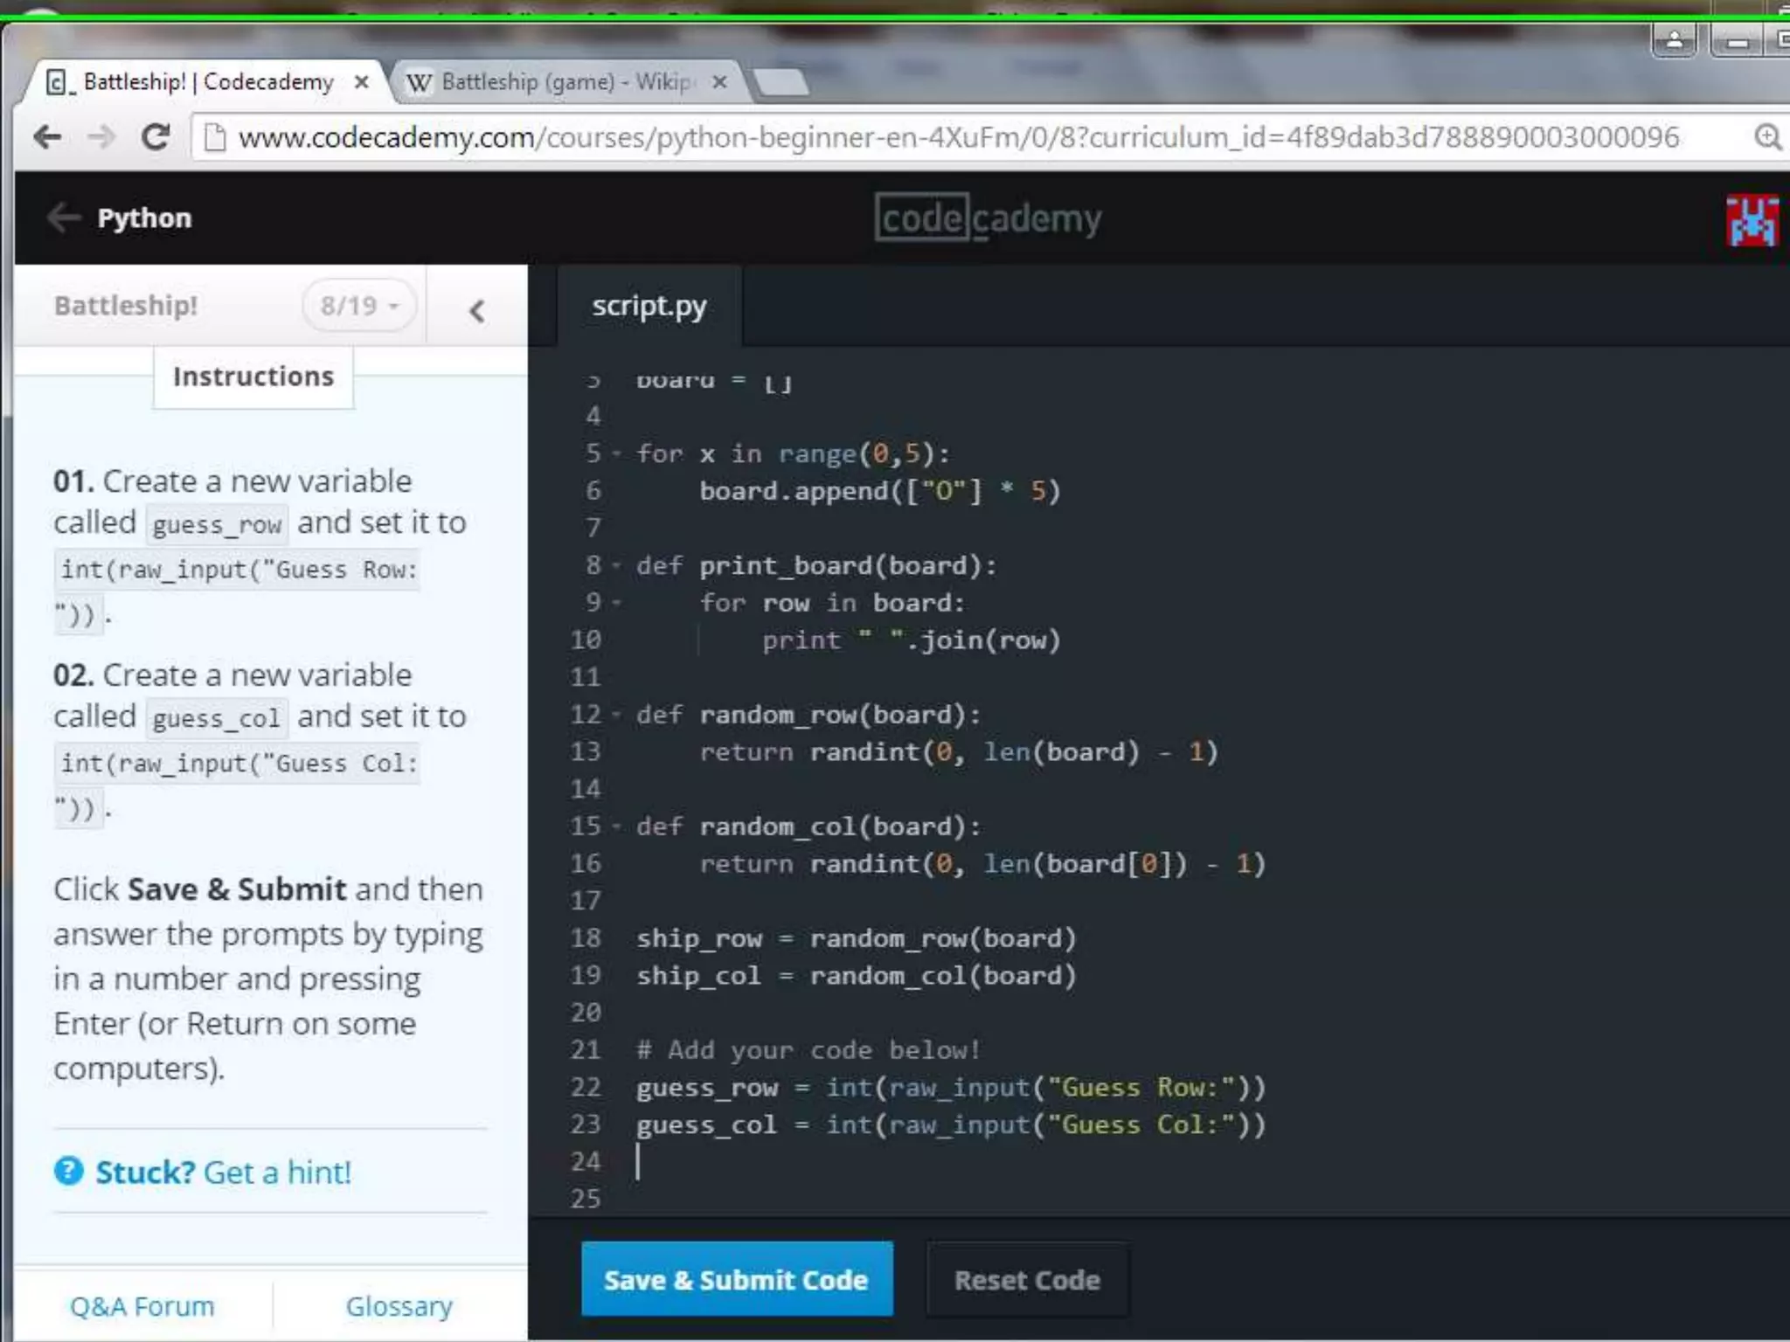The width and height of the screenshot is (1790, 1342).
Task: Open the pixelated user avatar
Action: pyautogui.click(x=1752, y=220)
